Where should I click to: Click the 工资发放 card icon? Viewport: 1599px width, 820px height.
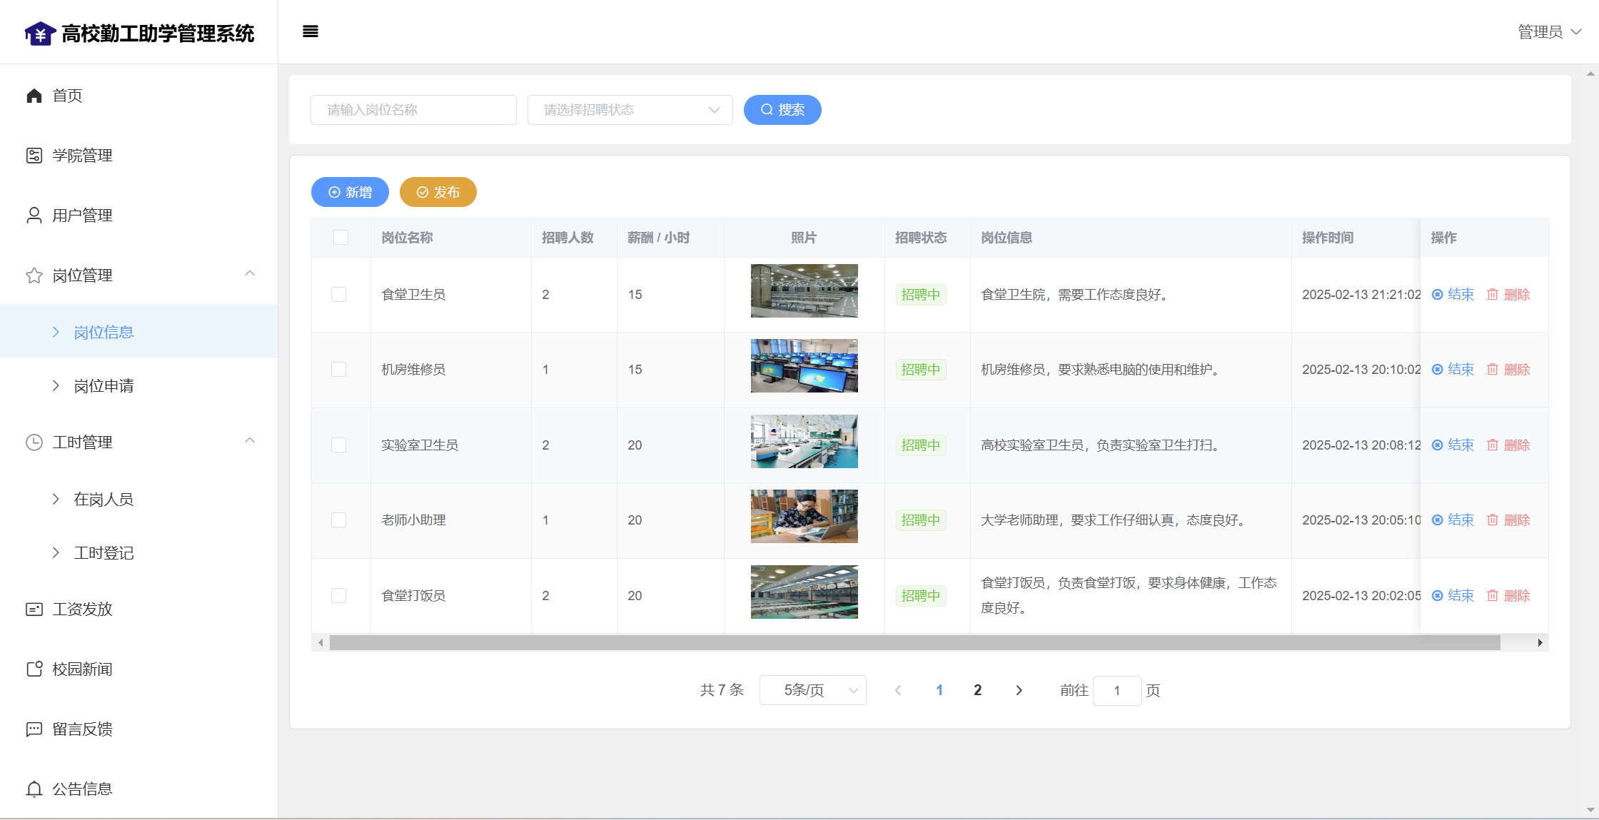34,609
